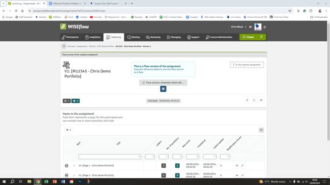Click the browser home icon
330x185 pixels.
[22, 11]
